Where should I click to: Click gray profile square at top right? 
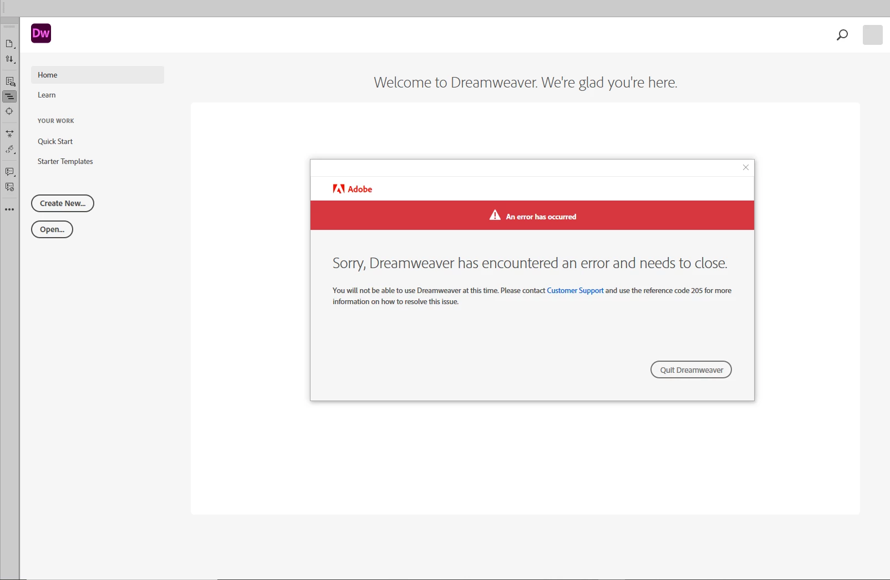[x=873, y=35]
